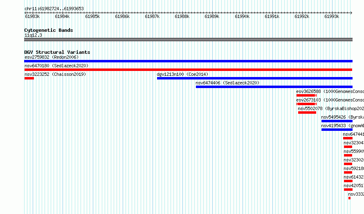The height and width of the screenshot is (214, 364).
Task: Select the blue nsv6474406 variant bar
Action: (274, 87)
